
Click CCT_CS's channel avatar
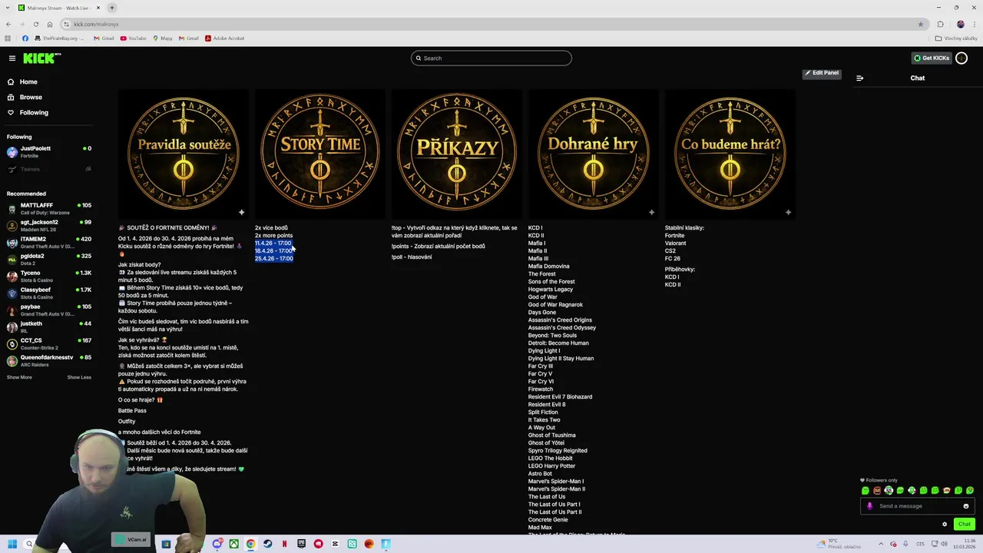[x=12, y=344]
